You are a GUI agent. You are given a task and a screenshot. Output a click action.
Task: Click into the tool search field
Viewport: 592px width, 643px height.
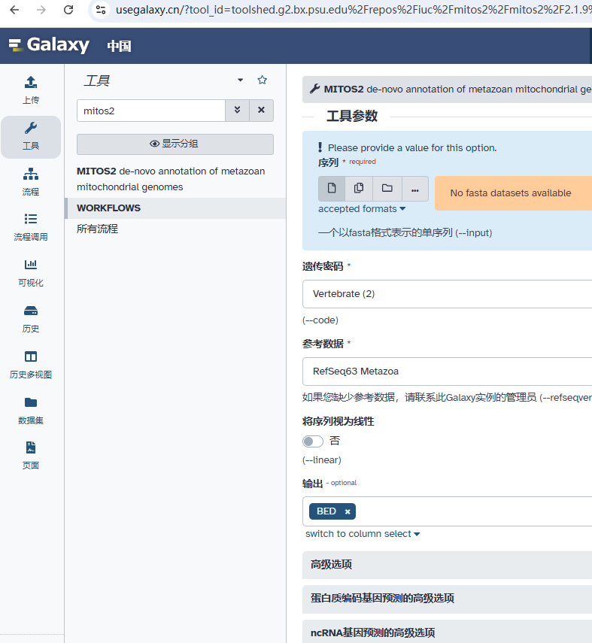(151, 111)
